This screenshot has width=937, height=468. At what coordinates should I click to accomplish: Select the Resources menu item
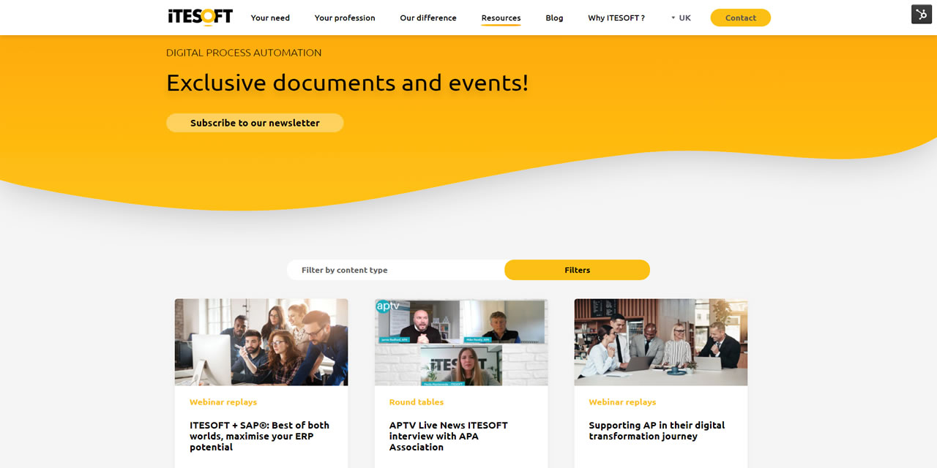(501, 18)
